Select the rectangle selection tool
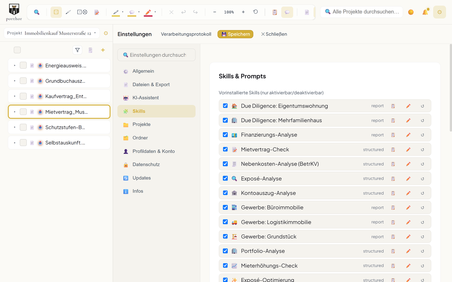Image resolution: width=452 pixels, height=282 pixels. (56, 12)
